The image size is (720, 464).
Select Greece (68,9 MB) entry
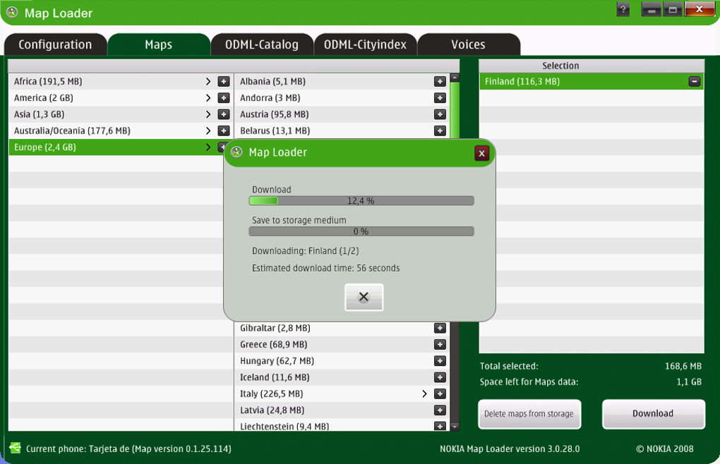coord(342,345)
